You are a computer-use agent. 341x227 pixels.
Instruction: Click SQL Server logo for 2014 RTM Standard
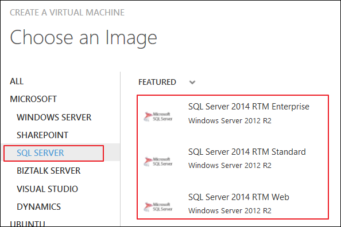(158, 162)
